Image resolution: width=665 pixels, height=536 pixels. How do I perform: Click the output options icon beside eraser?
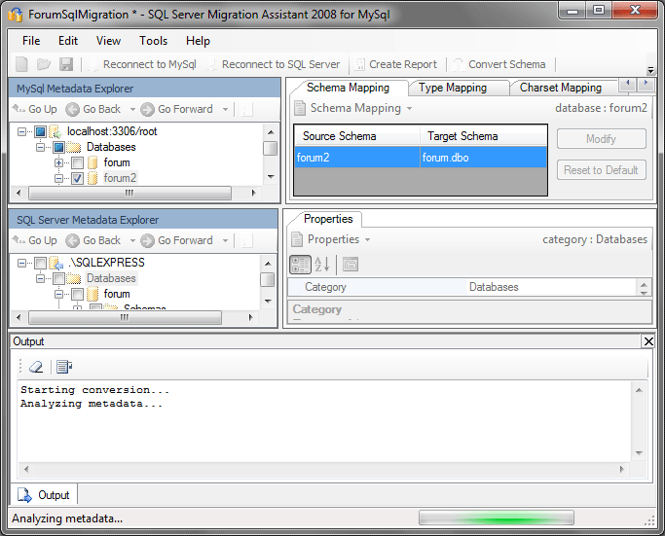tap(64, 367)
